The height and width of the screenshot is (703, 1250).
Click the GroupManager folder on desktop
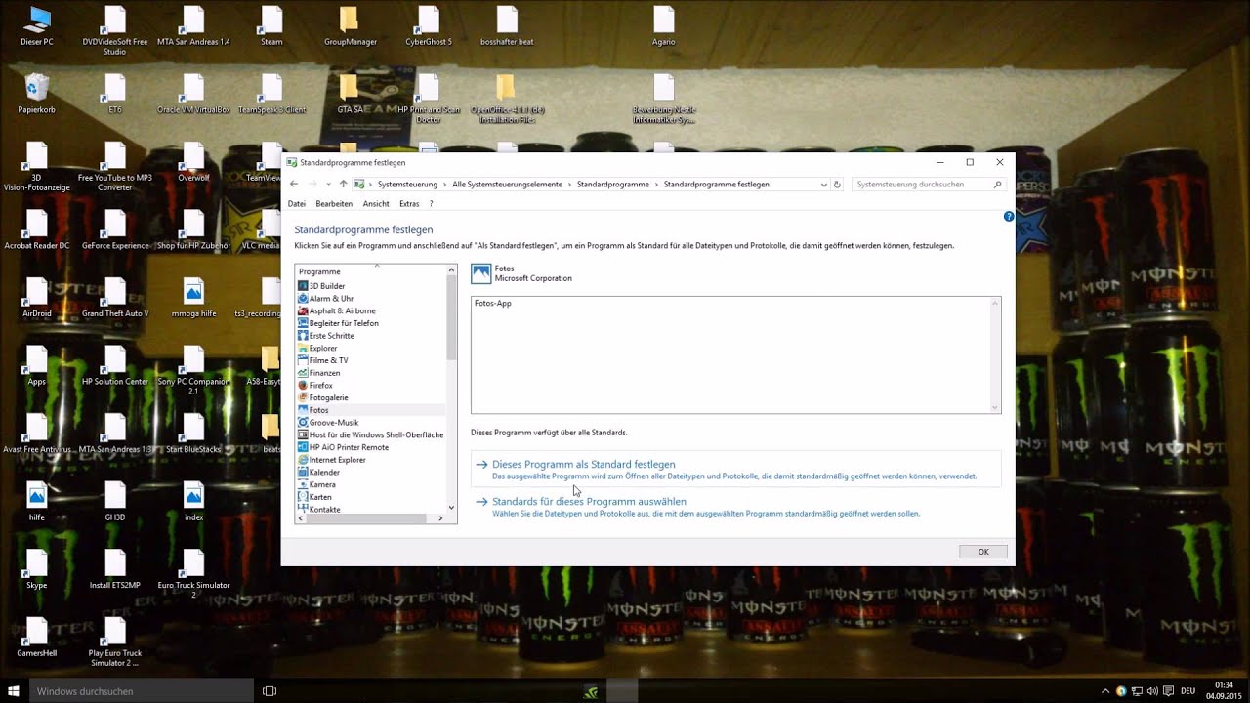pyautogui.click(x=350, y=27)
